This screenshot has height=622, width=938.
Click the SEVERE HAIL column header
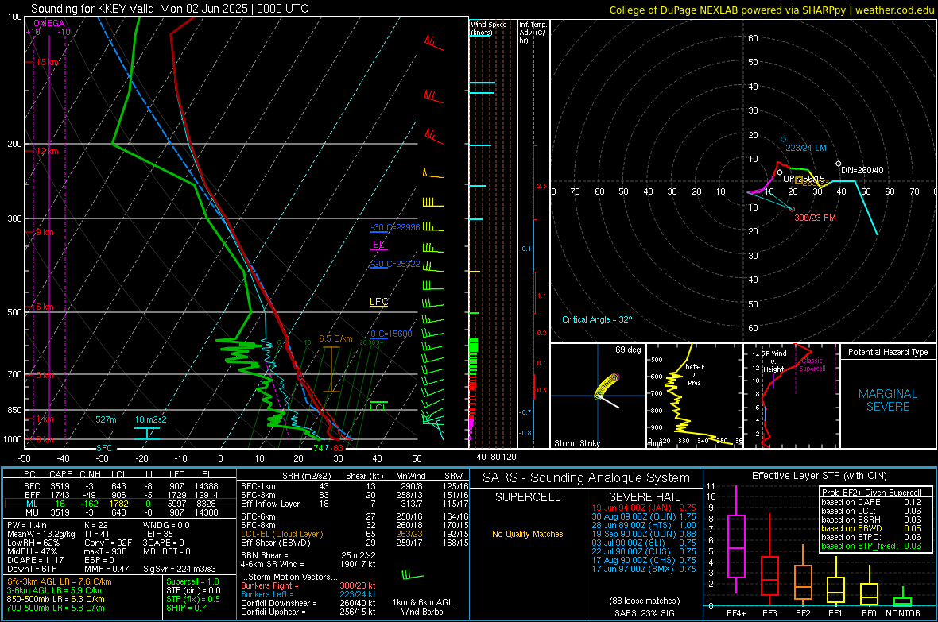pyautogui.click(x=644, y=497)
